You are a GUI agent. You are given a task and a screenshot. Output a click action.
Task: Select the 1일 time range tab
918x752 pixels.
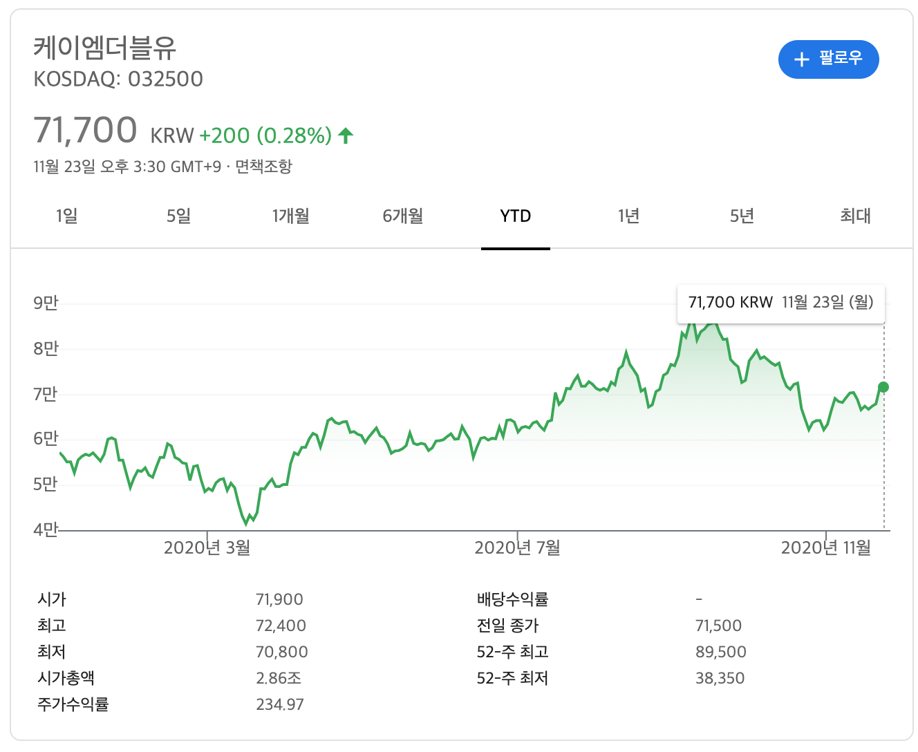[x=67, y=216]
